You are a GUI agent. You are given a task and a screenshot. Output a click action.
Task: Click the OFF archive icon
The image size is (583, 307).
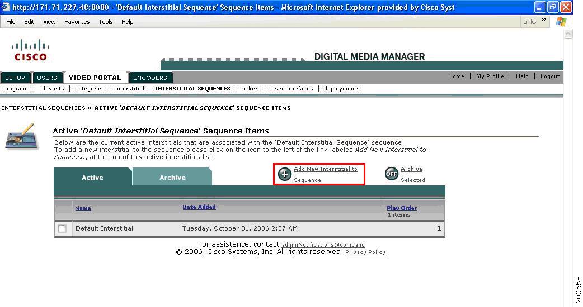click(392, 174)
